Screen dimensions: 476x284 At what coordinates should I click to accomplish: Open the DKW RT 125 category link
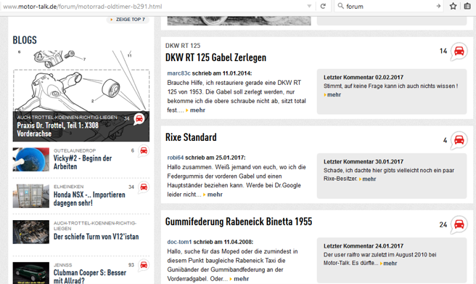tap(183, 46)
